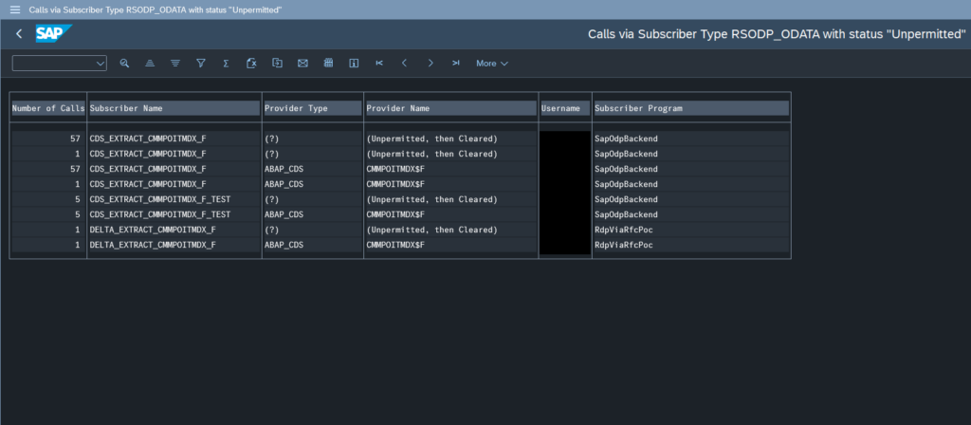
Task: Calculate totals with the sigma icon
Action: pos(226,64)
